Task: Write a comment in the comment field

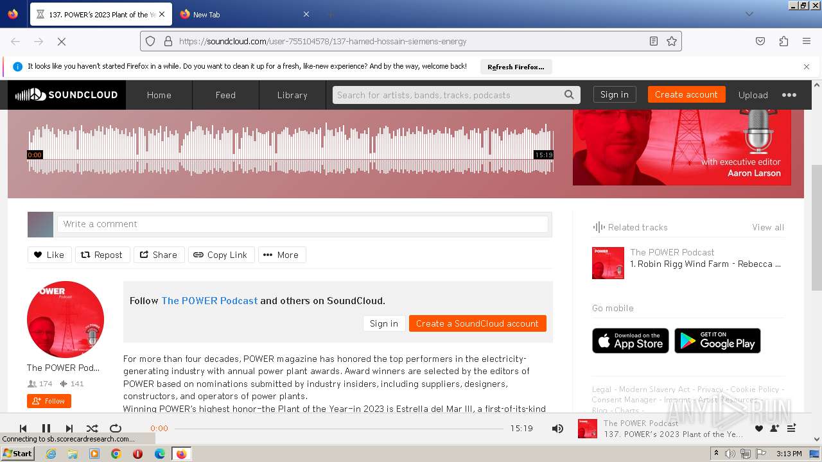Action: point(302,224)
